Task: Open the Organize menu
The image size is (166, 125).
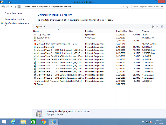Action: (39, 27)
